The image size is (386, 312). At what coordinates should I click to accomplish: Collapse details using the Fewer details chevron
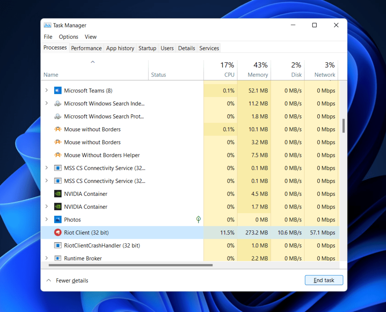(x=49, y=280)
